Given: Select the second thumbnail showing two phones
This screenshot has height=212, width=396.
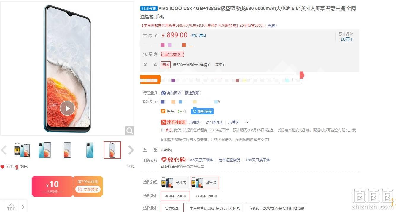Looking at the screenshot, I should pyautogui.click(x=45, y=150).
